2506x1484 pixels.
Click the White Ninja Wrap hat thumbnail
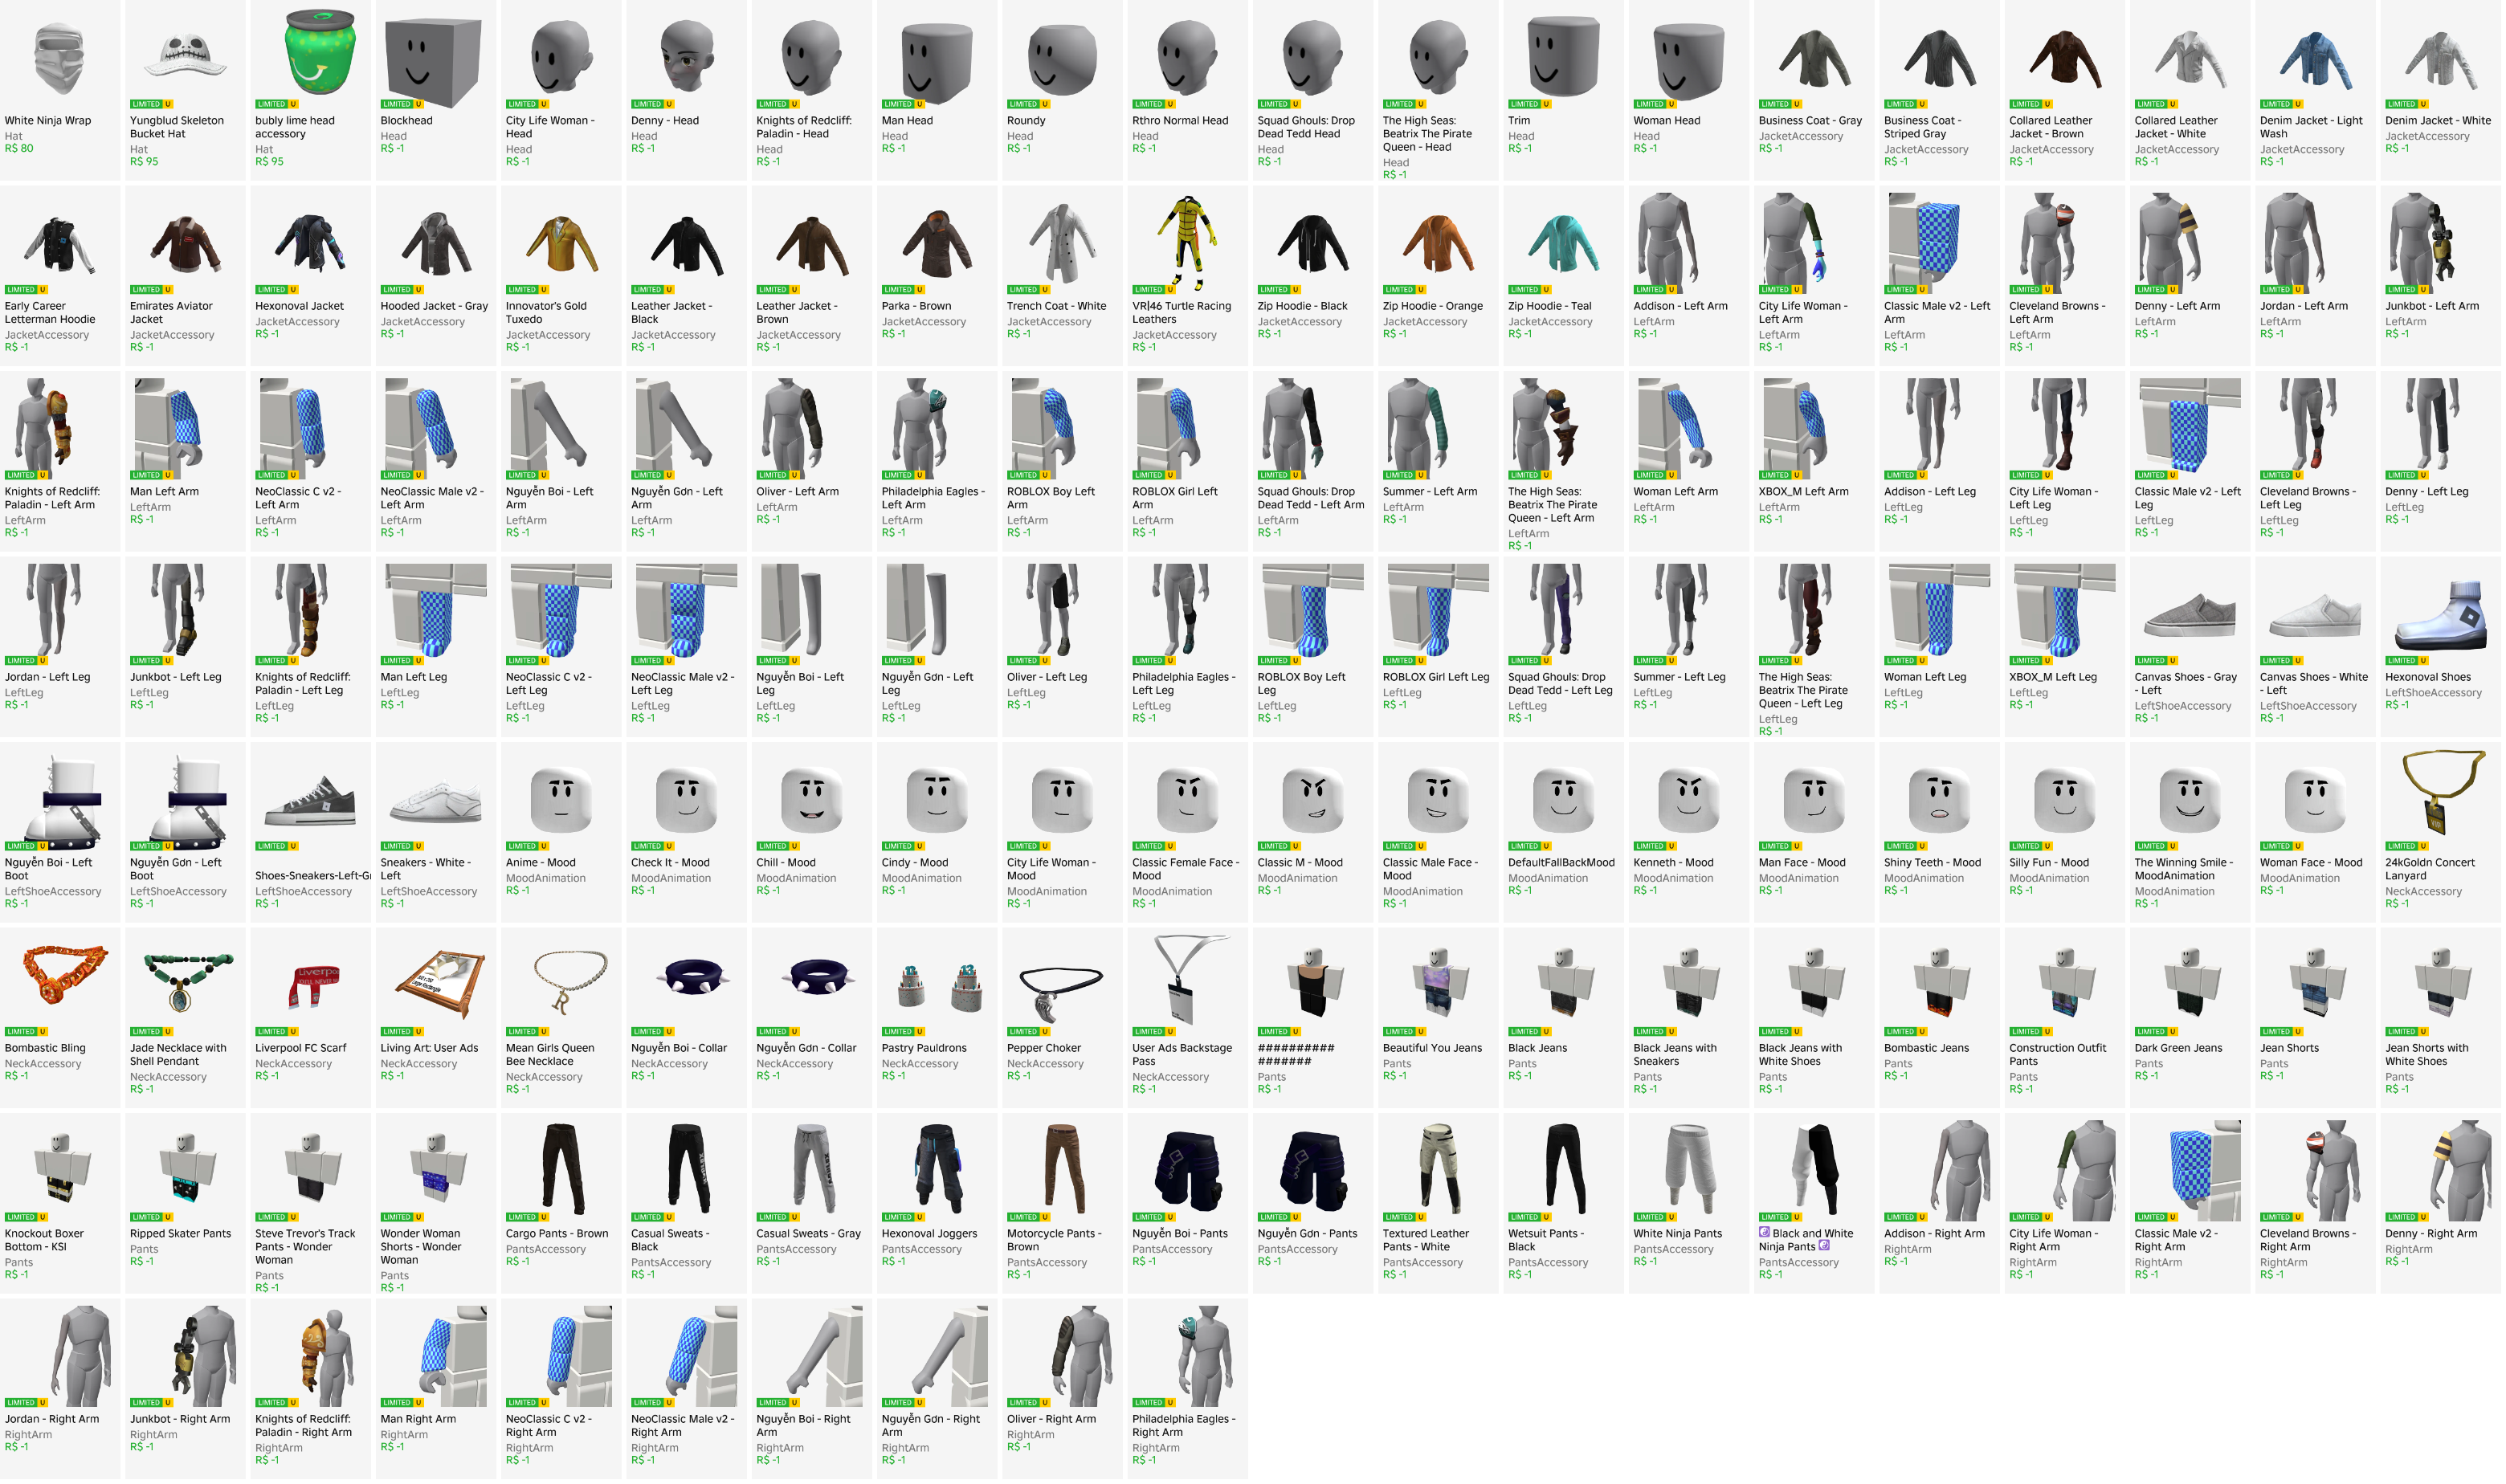coord(60,57)
